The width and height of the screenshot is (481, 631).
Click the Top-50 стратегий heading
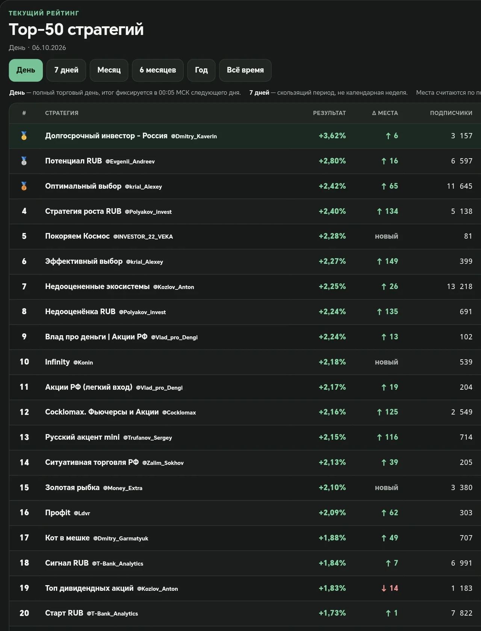coord(76,29)
